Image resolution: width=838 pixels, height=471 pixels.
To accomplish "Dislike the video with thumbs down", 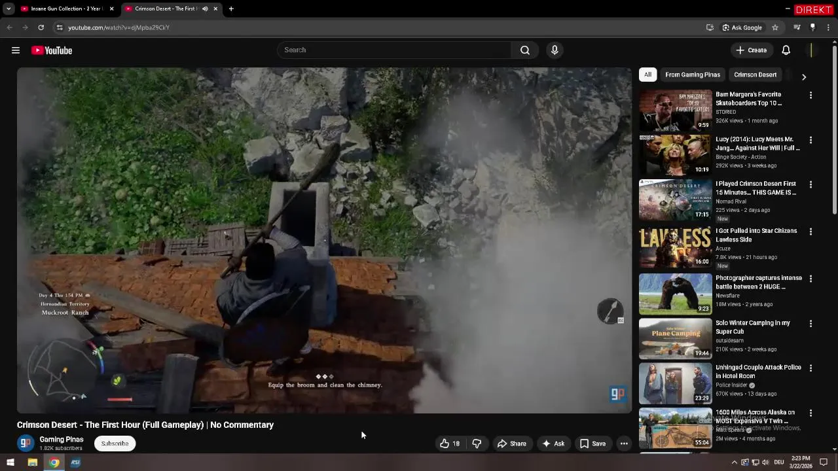I will (477, 444).
